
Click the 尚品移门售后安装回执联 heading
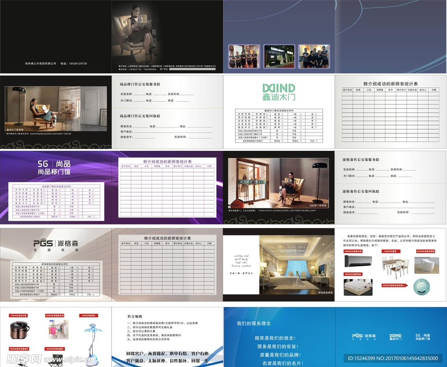tap(140, 116)
